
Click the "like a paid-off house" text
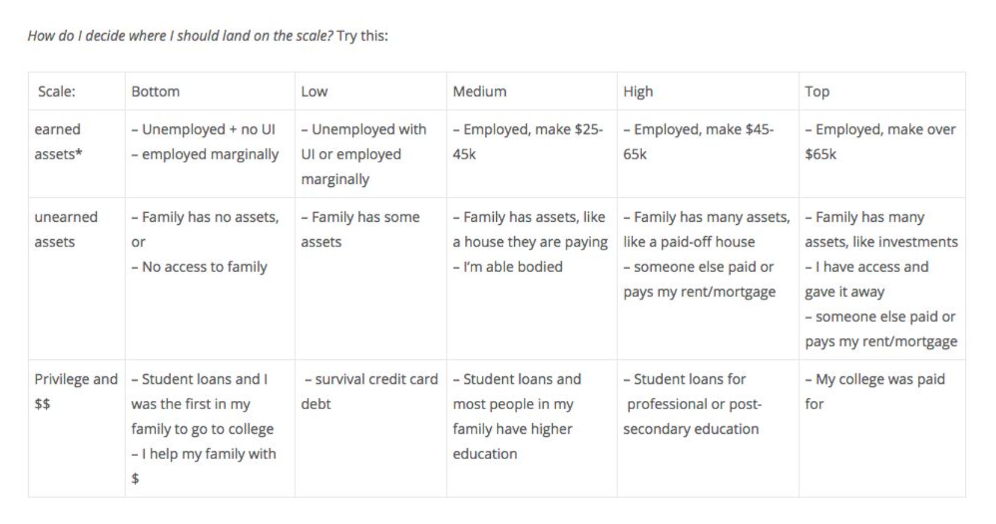(689, 242)
